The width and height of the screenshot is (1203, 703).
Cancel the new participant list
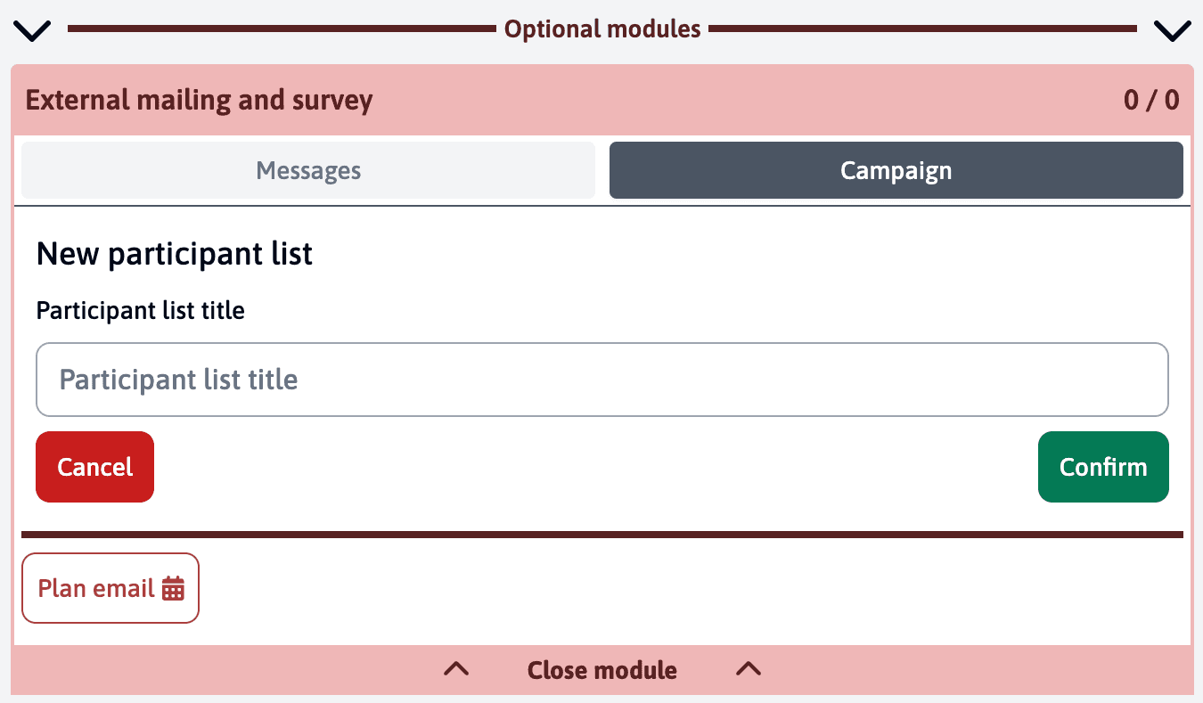(94, 467)
